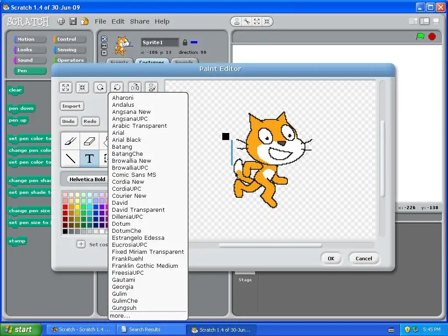The height and width of the screenshot is (336, 448).
Task: Select the Shrink sprite toolbar icon
Action: pos(267,21)
